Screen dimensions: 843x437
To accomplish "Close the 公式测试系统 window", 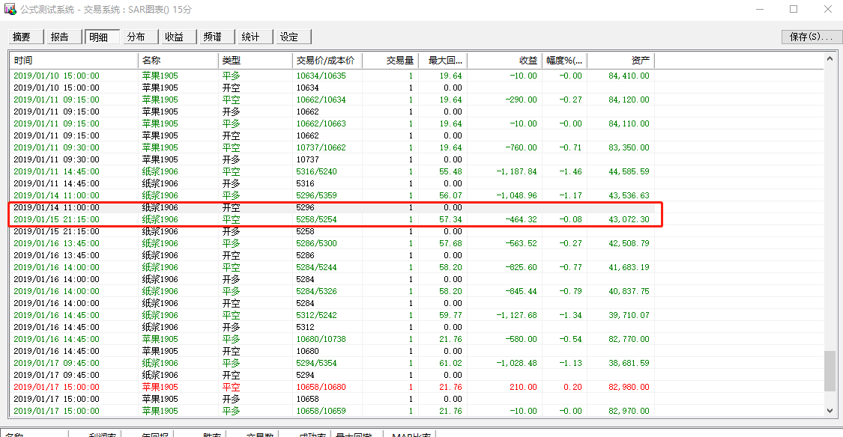I will (827, 10).
